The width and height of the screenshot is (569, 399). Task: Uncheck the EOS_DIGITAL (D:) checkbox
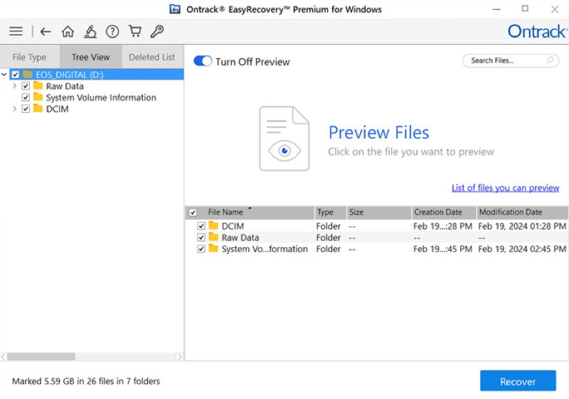[15, 75]
